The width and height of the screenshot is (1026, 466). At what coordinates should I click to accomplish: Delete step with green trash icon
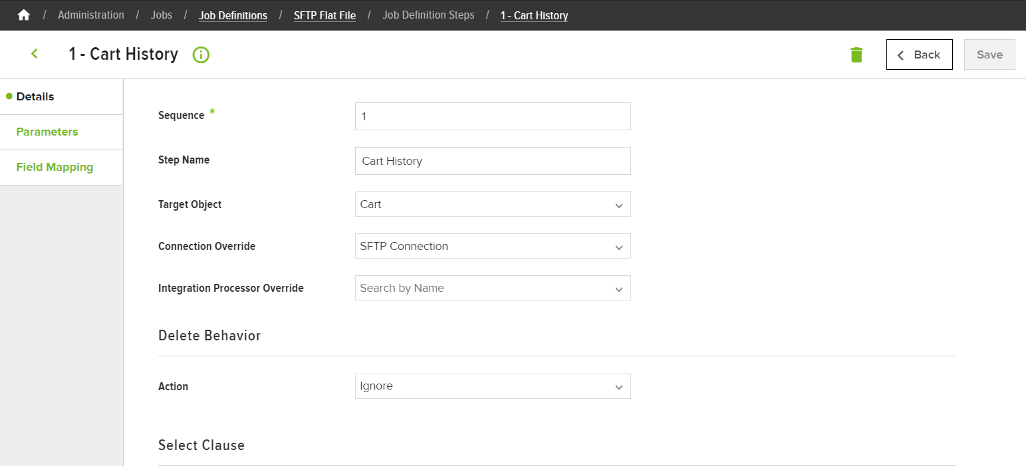(x=856, y=55)
